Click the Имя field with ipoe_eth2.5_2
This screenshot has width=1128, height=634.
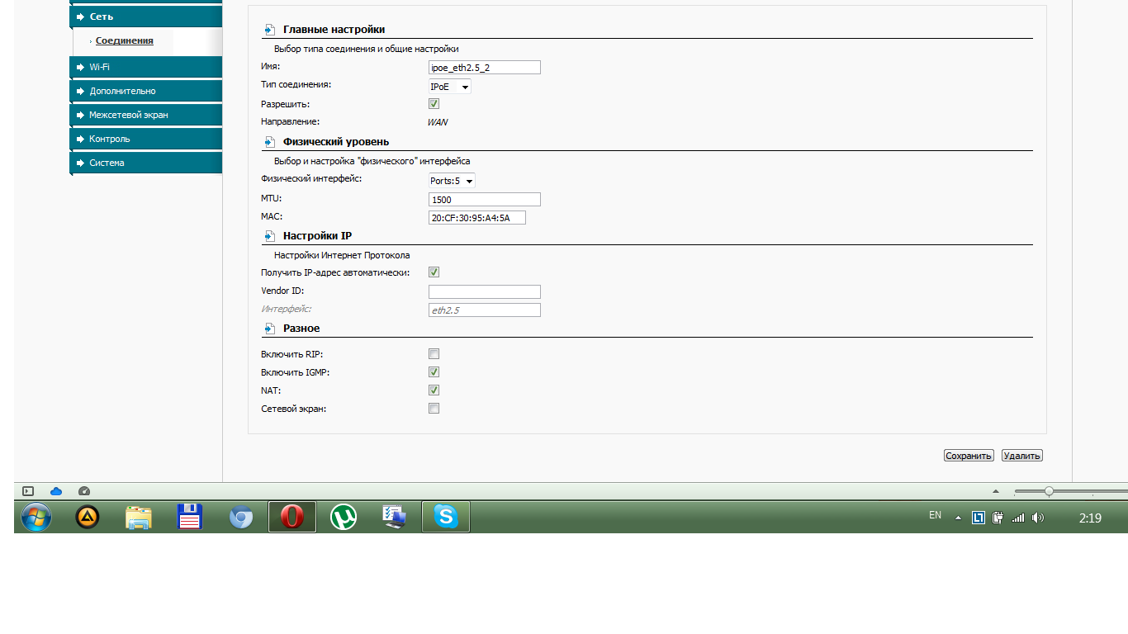485,68
